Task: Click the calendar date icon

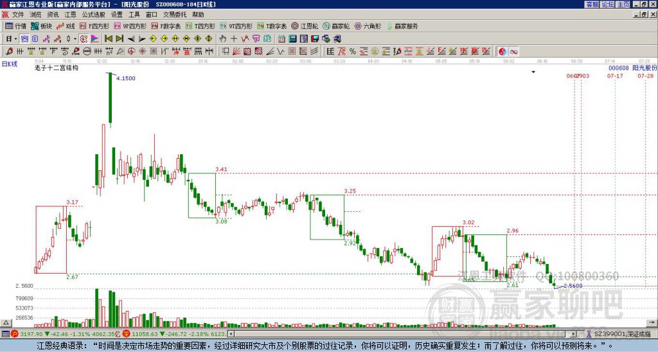Action: 281,39
